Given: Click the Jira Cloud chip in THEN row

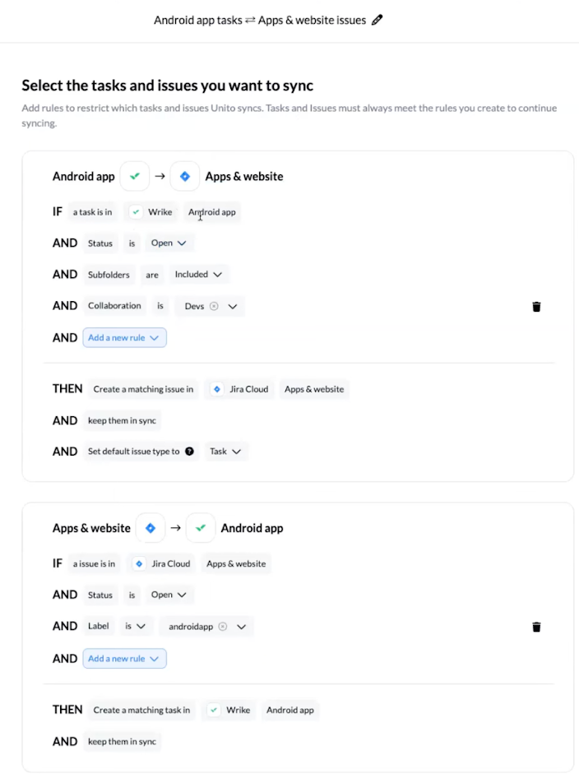Looking at the screenshot, I should point(239,389).
